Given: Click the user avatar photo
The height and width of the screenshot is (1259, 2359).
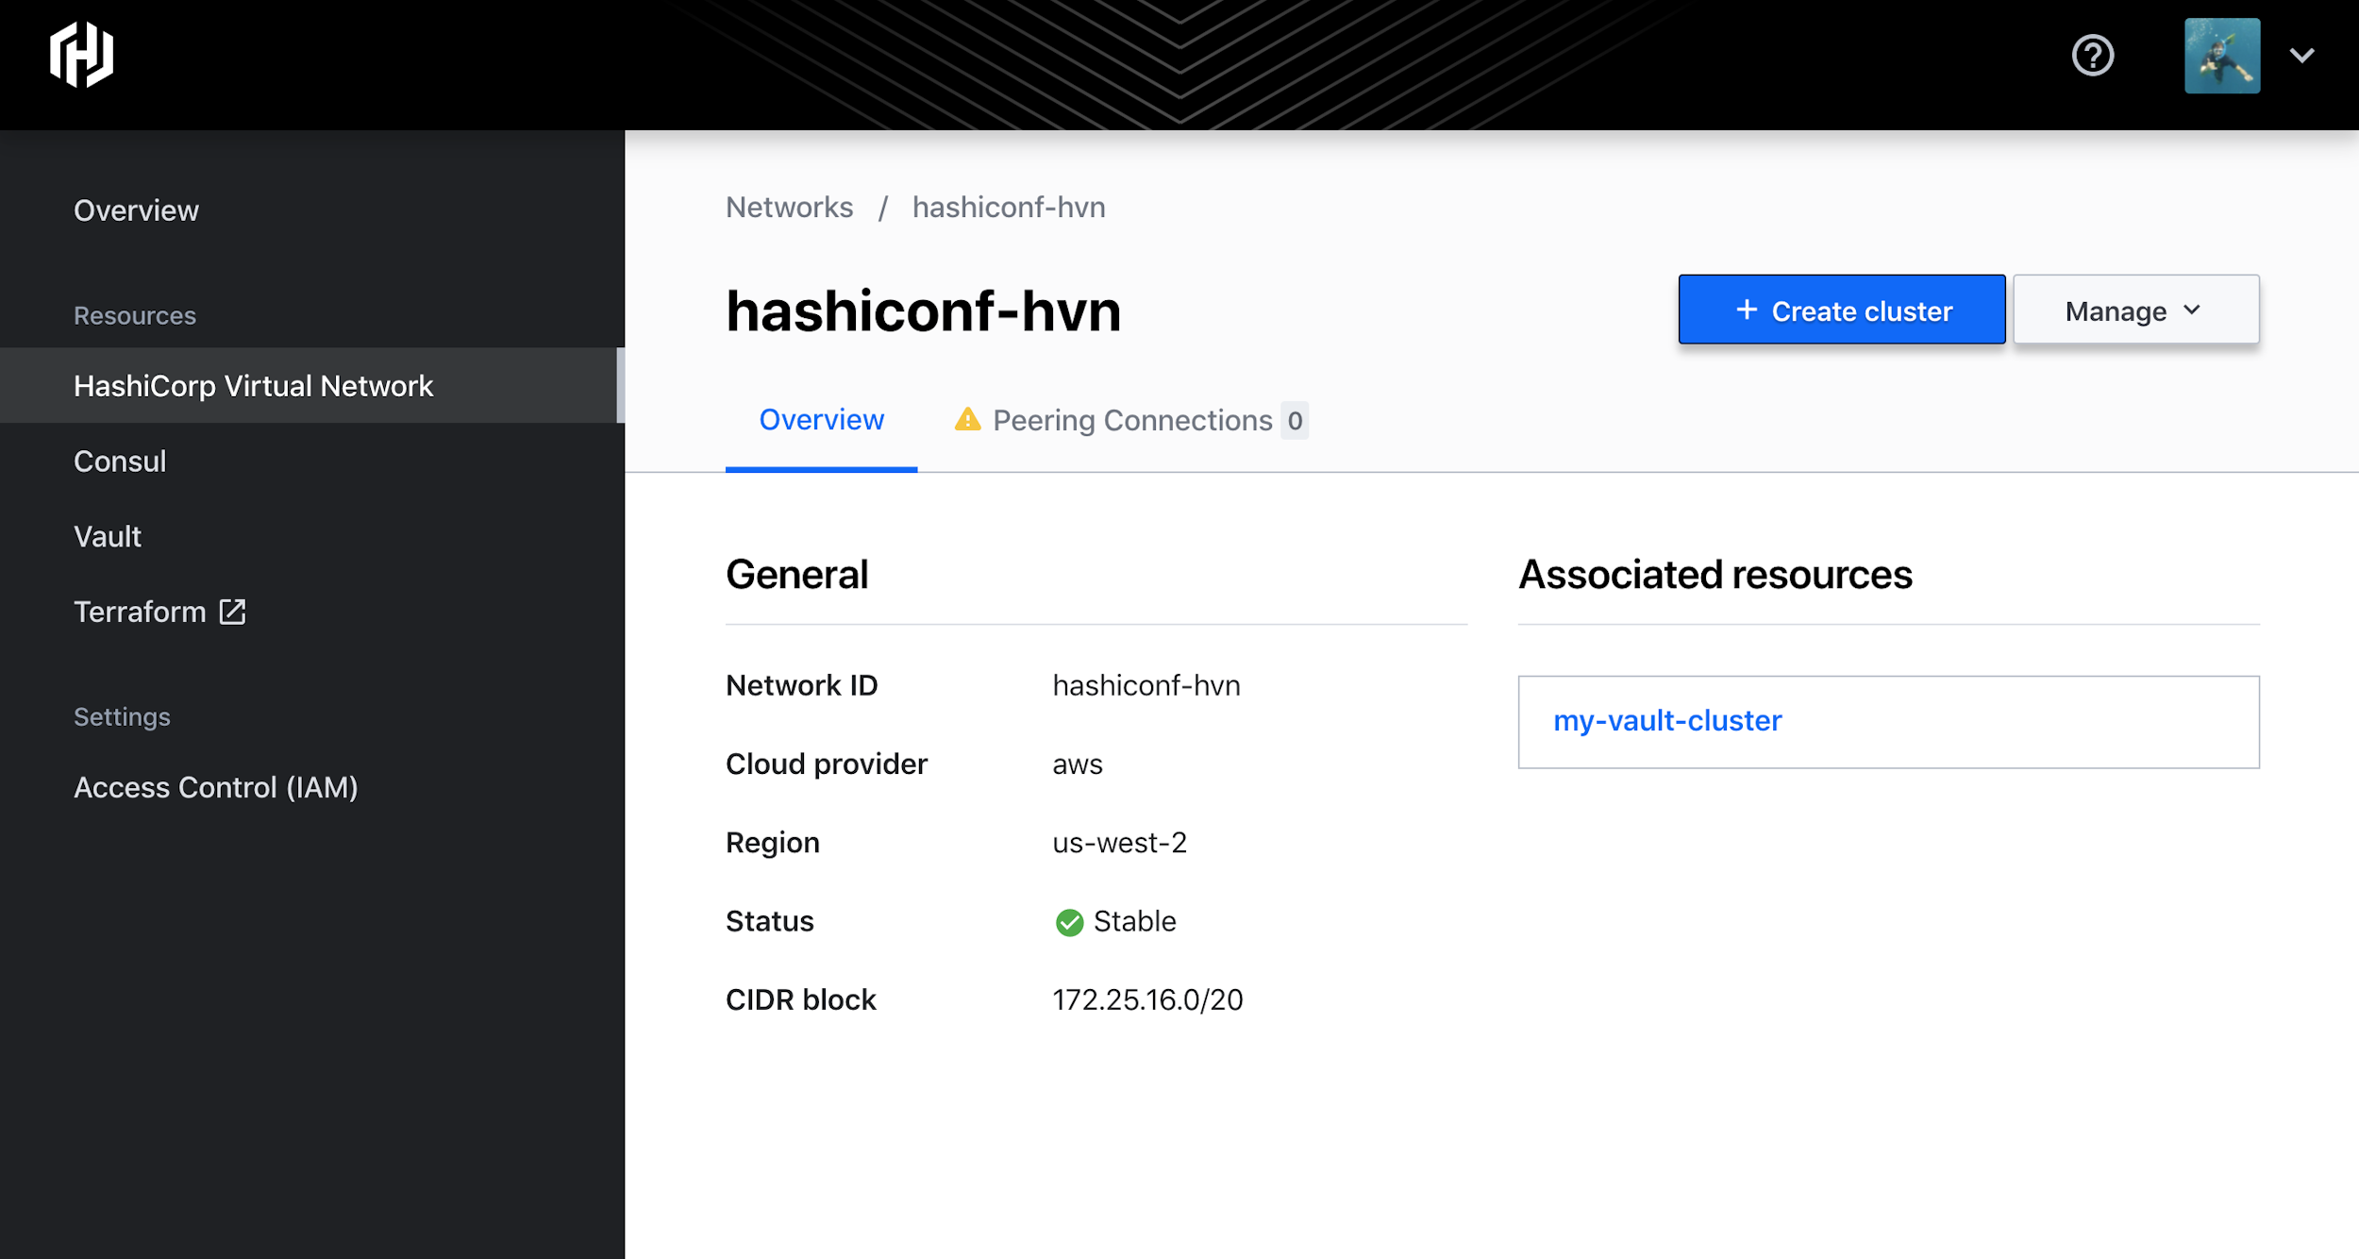Looking at the screenshot, I should (2222, 56).
